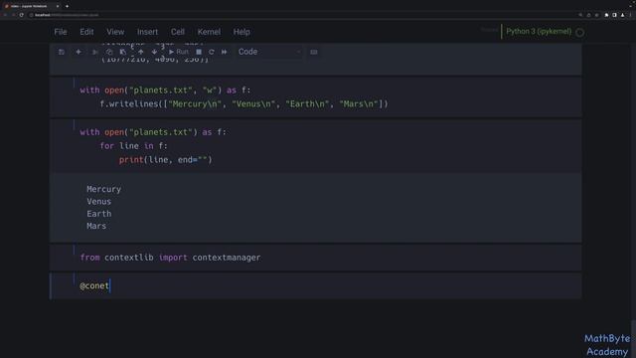Restart kernel and run all cells icon
This screenshot has height=358, width=636.
[x=225, y=52]
